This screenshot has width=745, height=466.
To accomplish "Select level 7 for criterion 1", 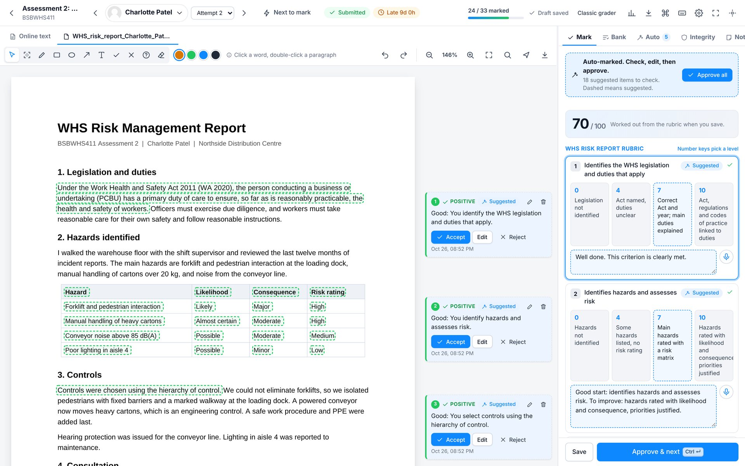I will (x=672, y=214).
